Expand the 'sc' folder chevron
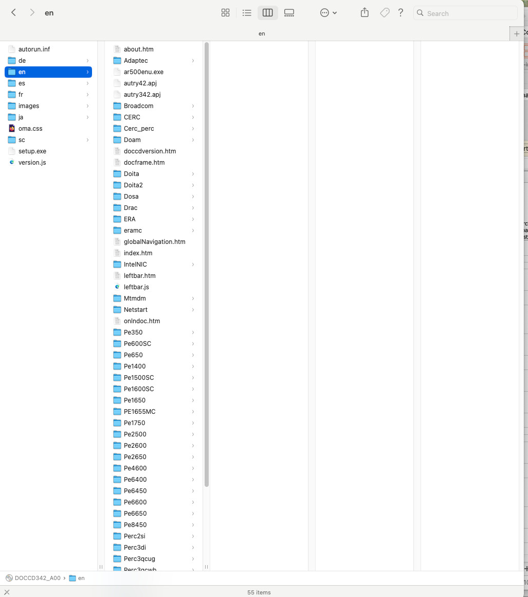528x597 pixels. coord(87,140)
